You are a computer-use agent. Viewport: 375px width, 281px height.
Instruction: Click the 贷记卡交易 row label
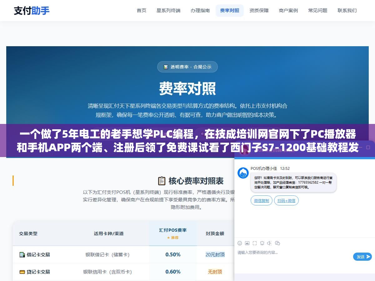(38, 272)
